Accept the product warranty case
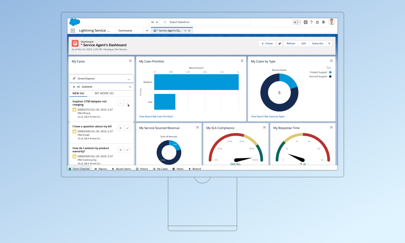Screen dimensions: 405x243 128,150
